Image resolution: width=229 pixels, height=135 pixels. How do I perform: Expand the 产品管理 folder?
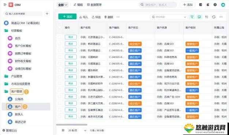tap(13, 76)
